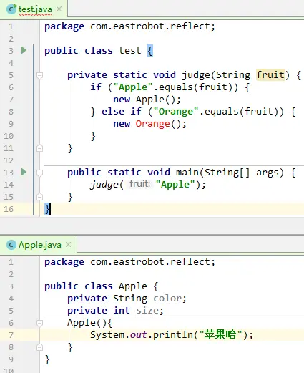Screen dimensions: 304x373
Task: Click the fold end marker at line 11
Action: point(40,148)
